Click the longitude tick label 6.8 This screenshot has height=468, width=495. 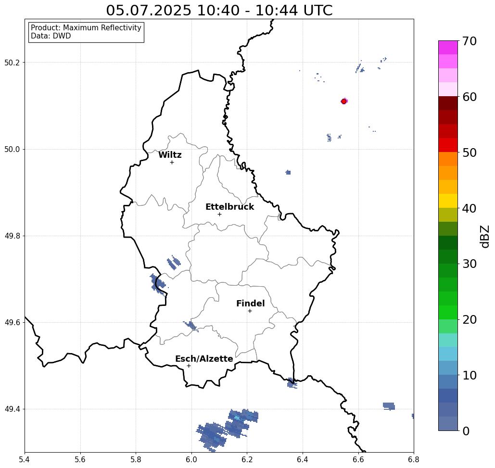click(414, 459)
